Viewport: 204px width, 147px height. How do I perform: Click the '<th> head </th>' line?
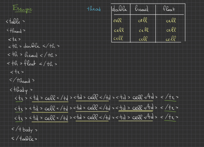[x=32, y=55]
